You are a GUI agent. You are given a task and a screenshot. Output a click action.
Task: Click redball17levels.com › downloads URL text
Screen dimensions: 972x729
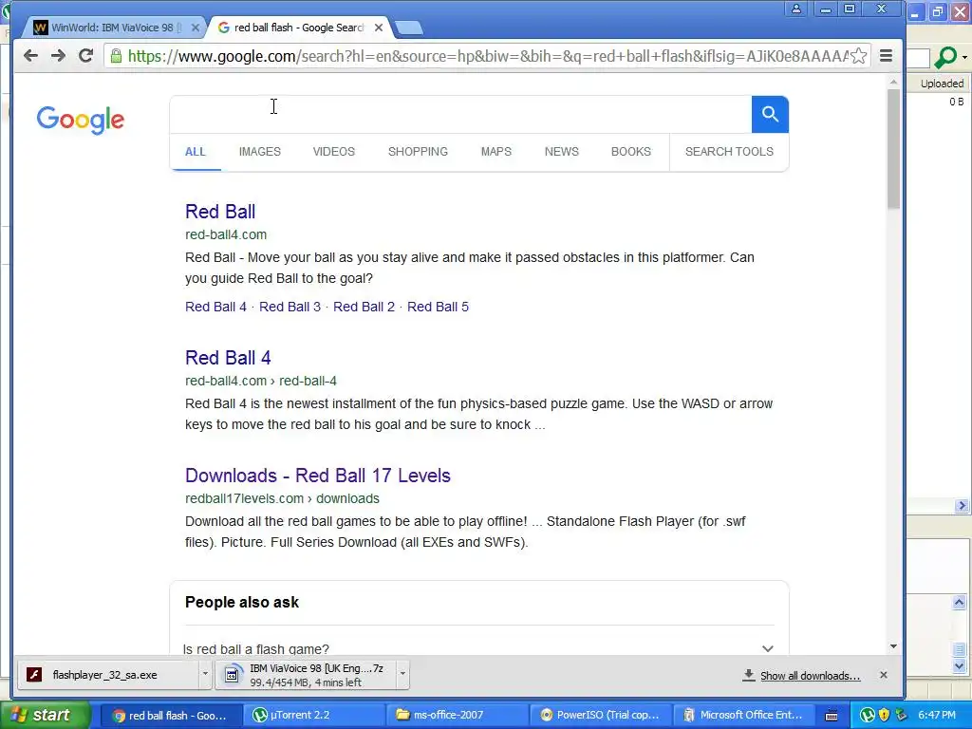(282, 498)
